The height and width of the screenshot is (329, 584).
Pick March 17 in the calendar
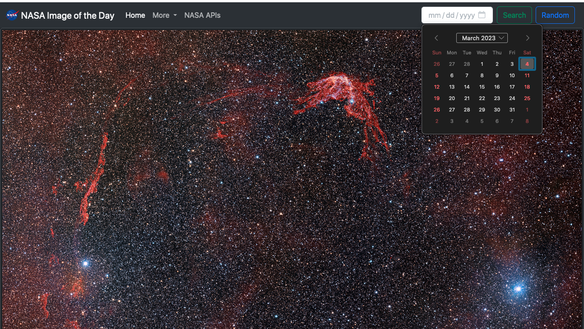(512, 87)
